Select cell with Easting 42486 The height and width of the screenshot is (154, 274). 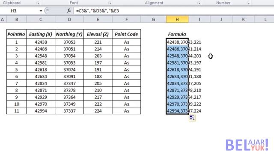pyautogui.click(x=41, y=49)
